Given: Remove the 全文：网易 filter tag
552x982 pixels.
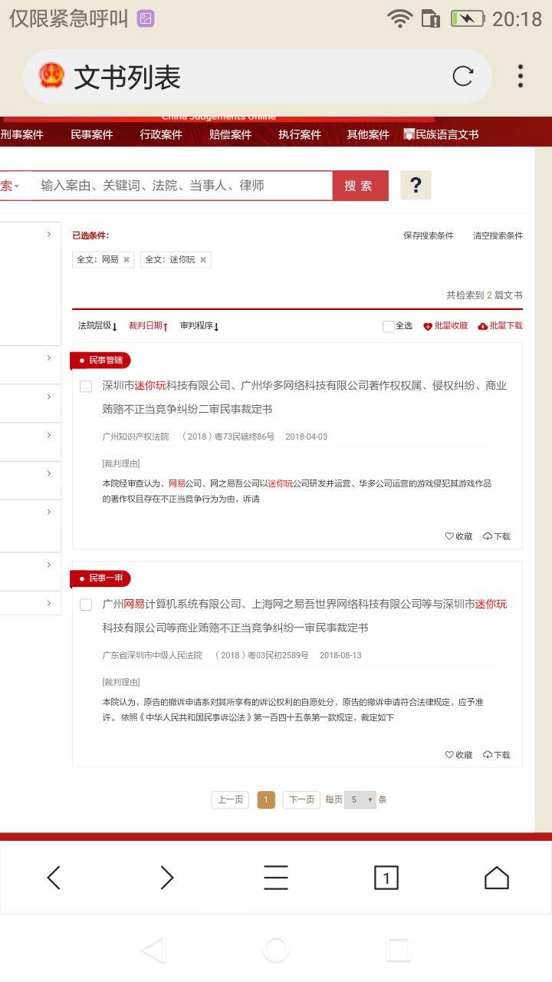Looking at the screenshot, I should click(x=127, y=260).
